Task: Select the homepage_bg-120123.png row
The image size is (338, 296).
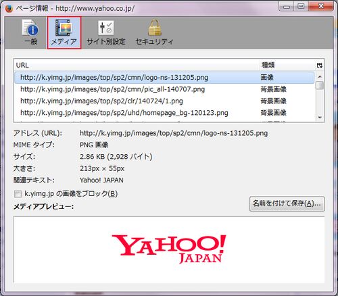Action: (x=164, y=113)
